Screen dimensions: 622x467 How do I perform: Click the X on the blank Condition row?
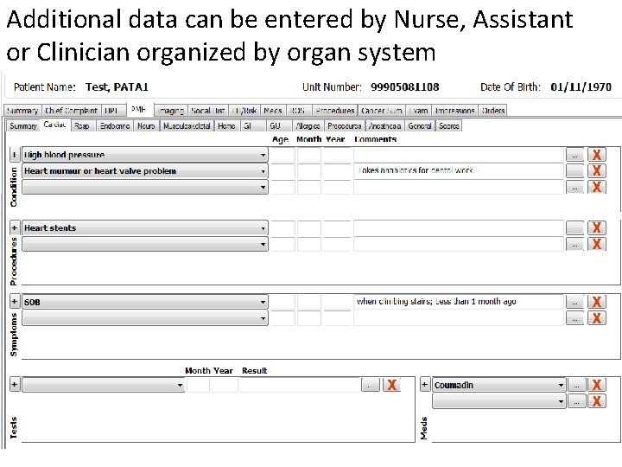click(597, 187)
